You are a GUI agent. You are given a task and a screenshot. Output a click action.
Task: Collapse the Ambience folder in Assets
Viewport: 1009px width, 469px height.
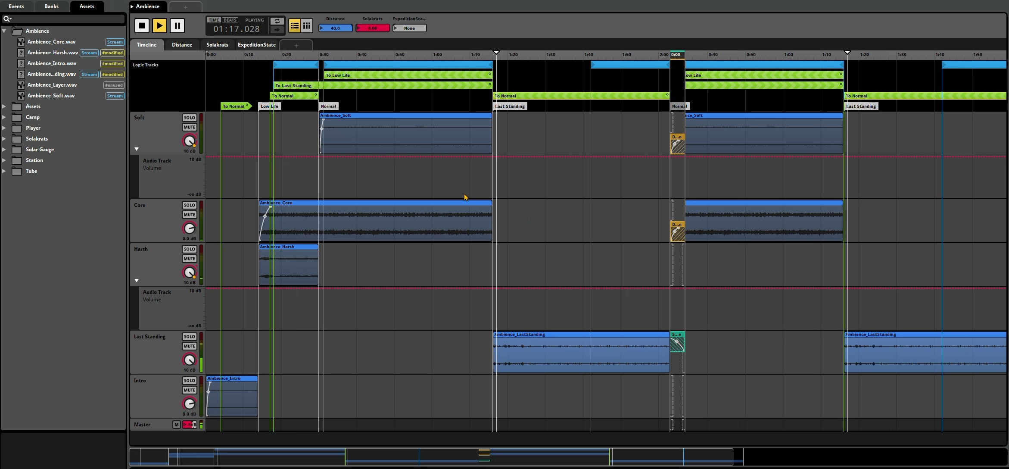click(x=4, y=31)
